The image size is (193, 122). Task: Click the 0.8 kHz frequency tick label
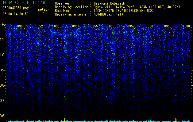[3, 85]
